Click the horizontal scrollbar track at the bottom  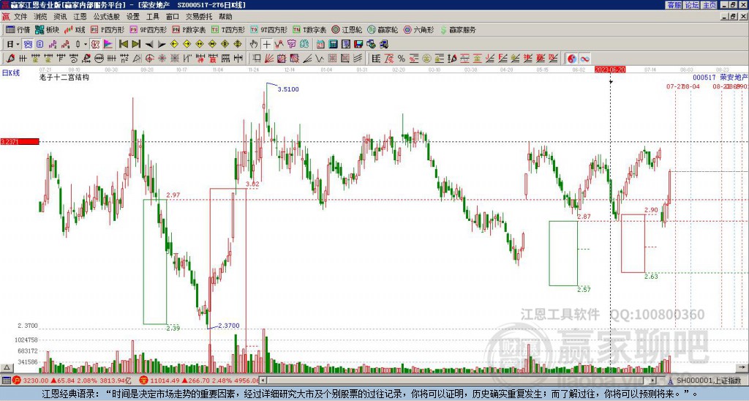click(x=459, y=381)
